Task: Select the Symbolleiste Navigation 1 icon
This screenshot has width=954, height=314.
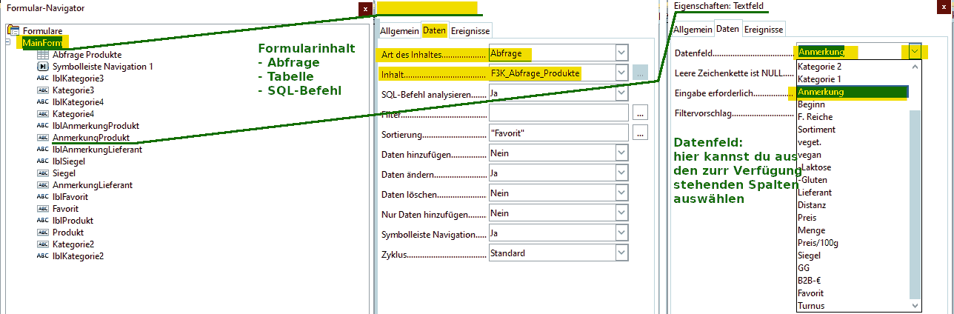Action: tap(42, 67)
